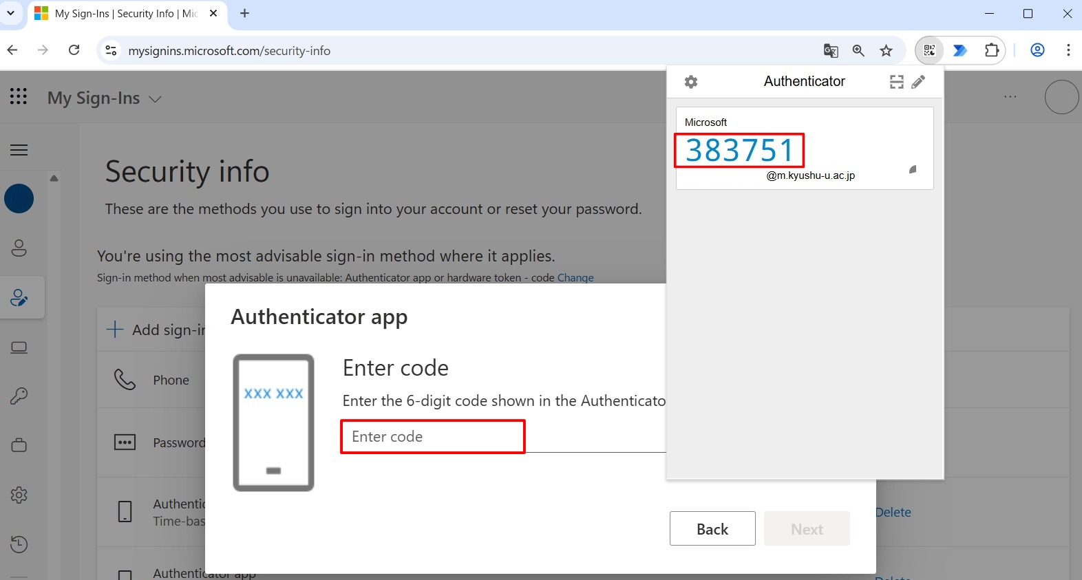Open the Chrome extensions puzzle icon
1082x580 pixels.
(x=991, y=50)
